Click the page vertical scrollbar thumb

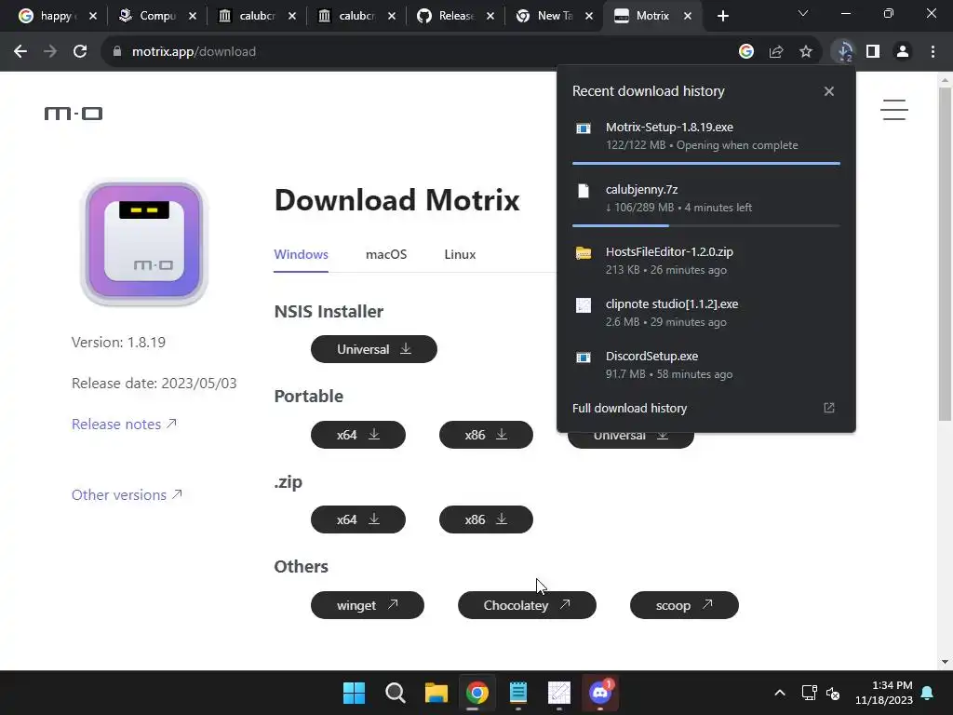pos(945,253)
